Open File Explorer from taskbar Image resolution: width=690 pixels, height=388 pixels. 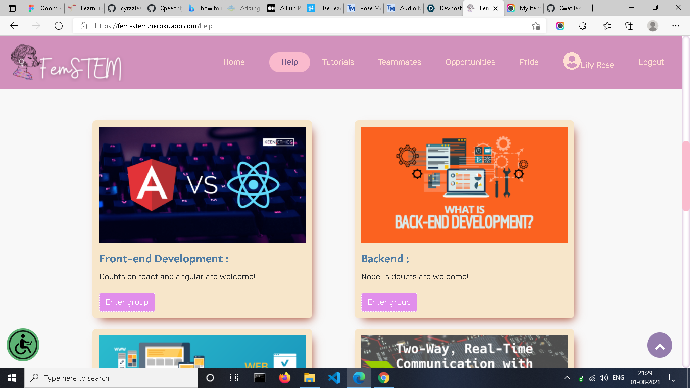[x=309, y=378]
